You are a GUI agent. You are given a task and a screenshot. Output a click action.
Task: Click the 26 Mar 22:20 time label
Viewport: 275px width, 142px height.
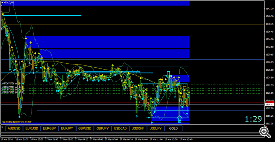[37, 139]
